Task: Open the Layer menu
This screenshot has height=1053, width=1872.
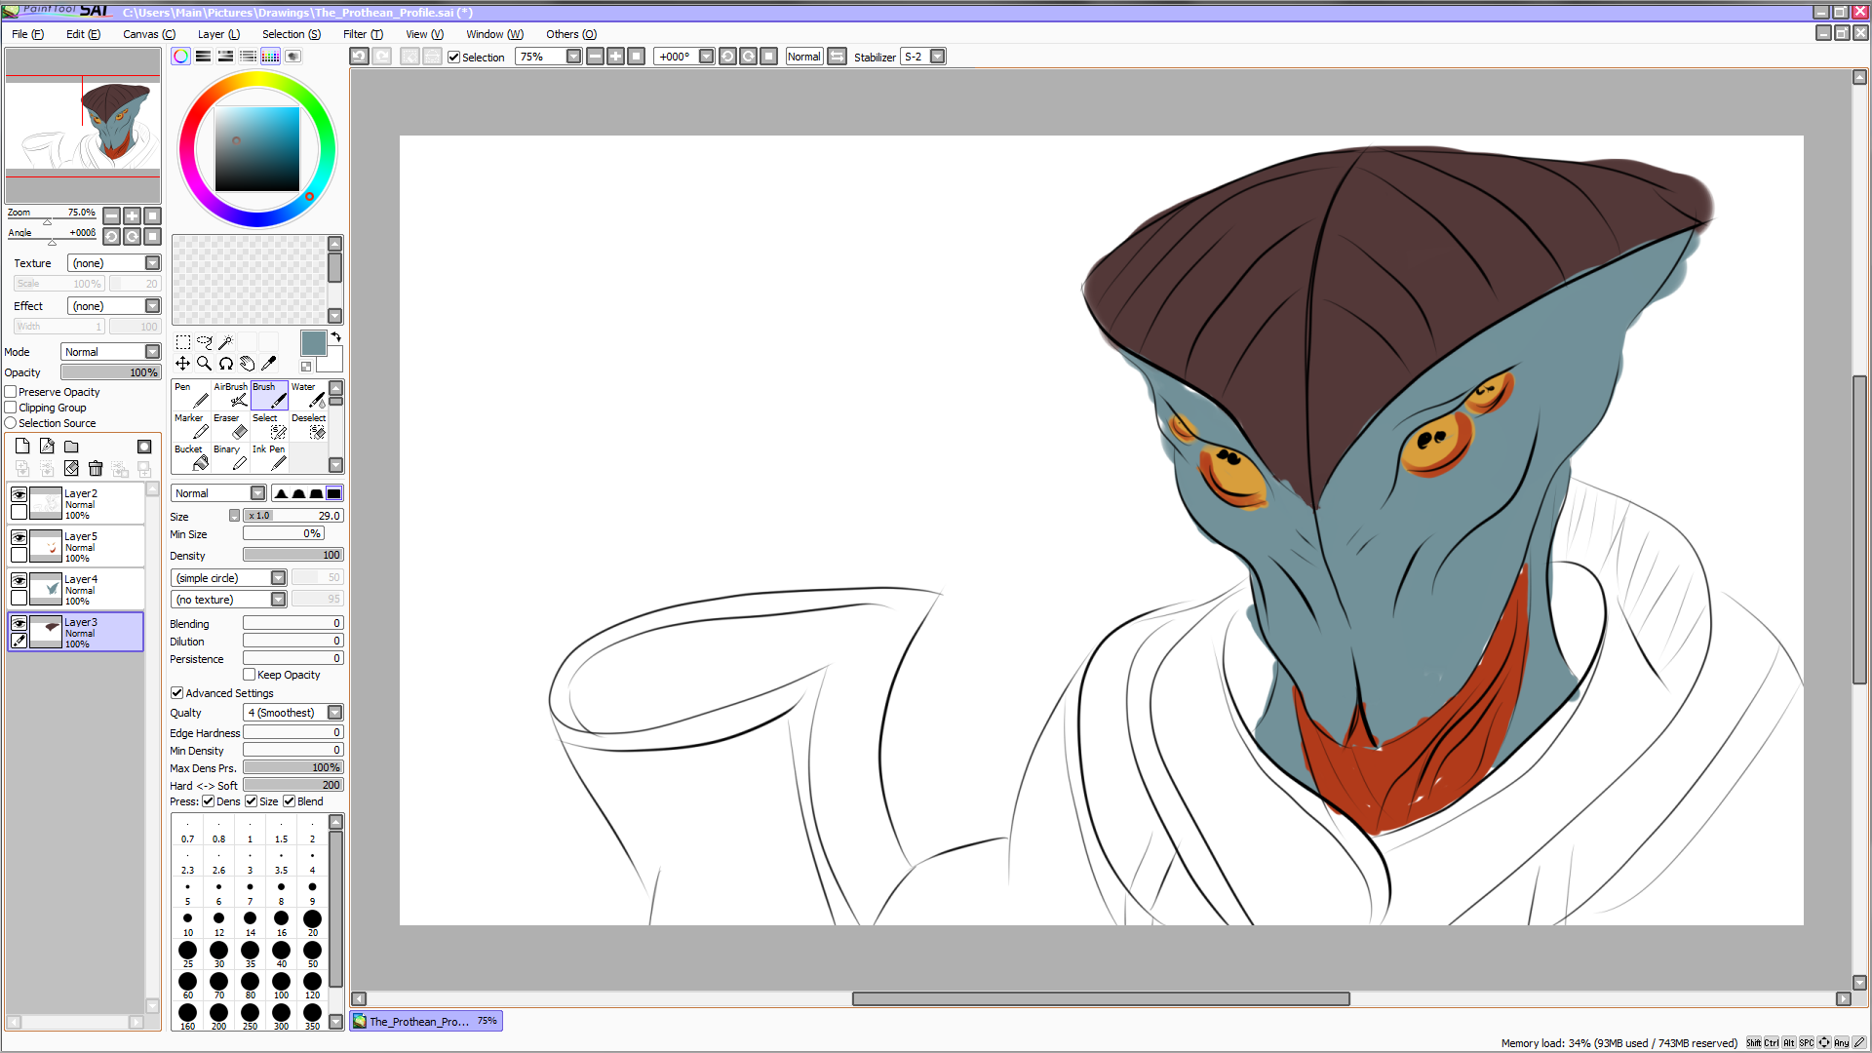Action: click(218, 34)
